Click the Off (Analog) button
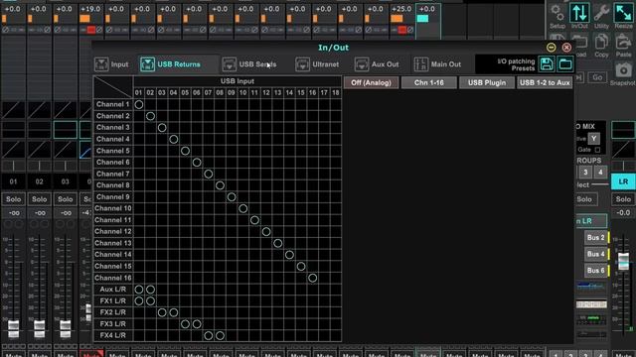The width and height of the screenshot is (636, 357). [371, 82]
